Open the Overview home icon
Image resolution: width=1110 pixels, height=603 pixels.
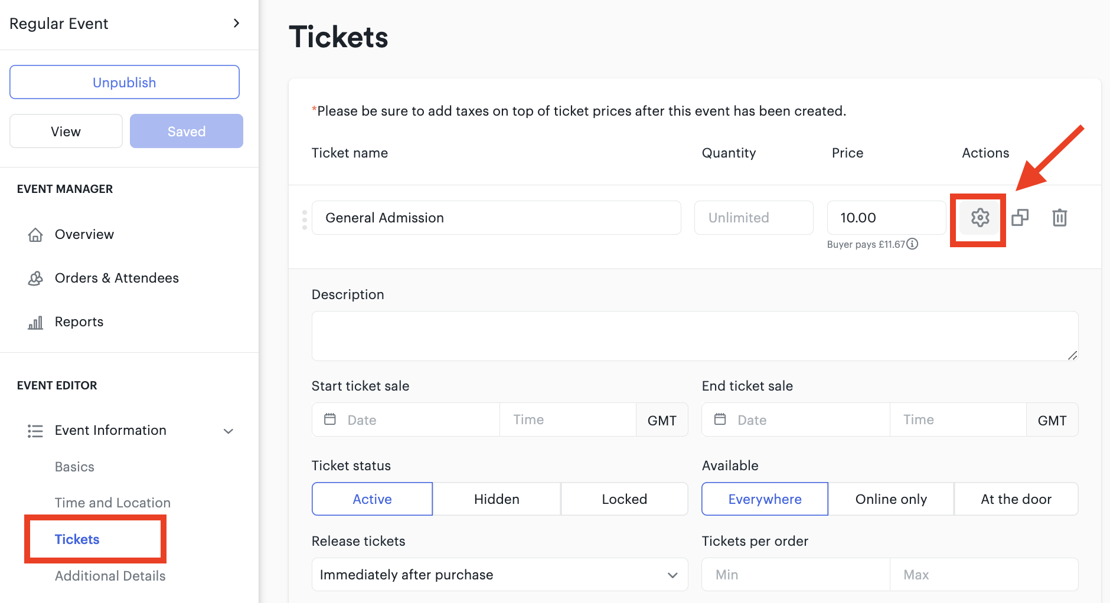[x=35, y=235]
